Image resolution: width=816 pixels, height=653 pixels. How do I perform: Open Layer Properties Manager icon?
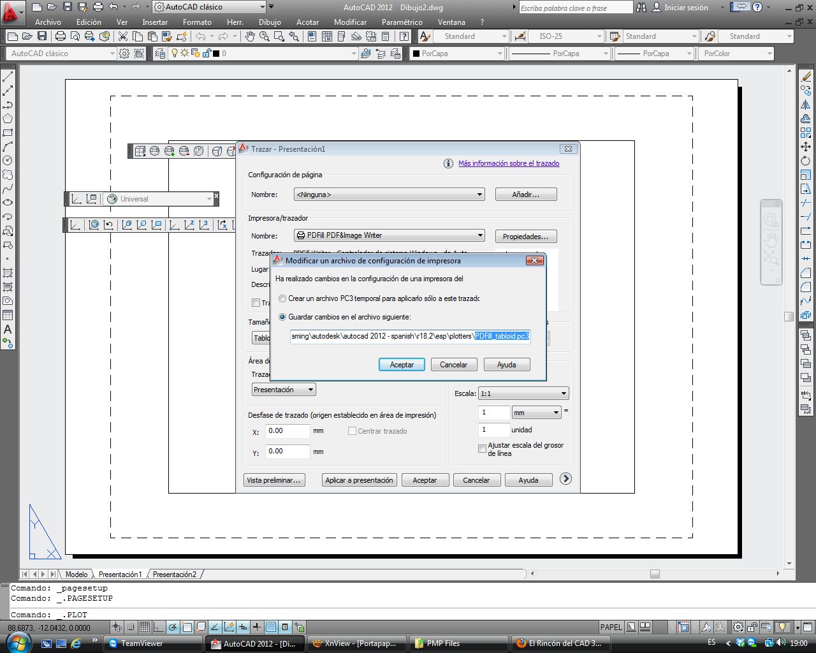160,54
